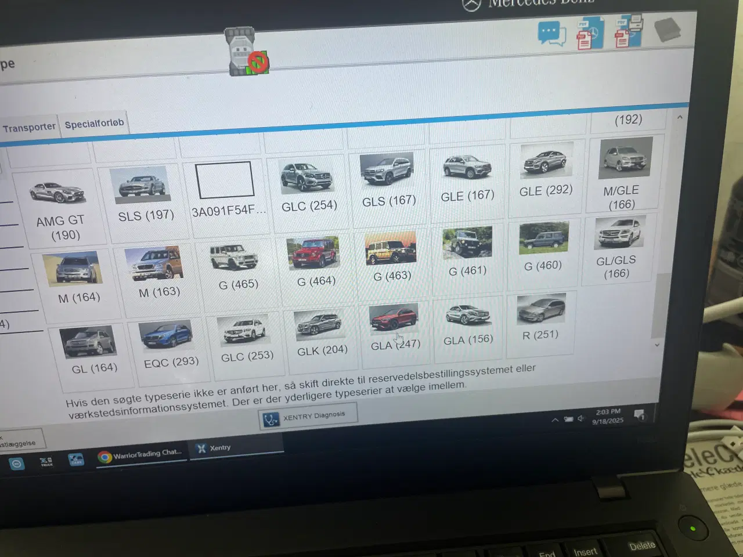Expand the hidden system tray icons chevron

pos(555,420)
